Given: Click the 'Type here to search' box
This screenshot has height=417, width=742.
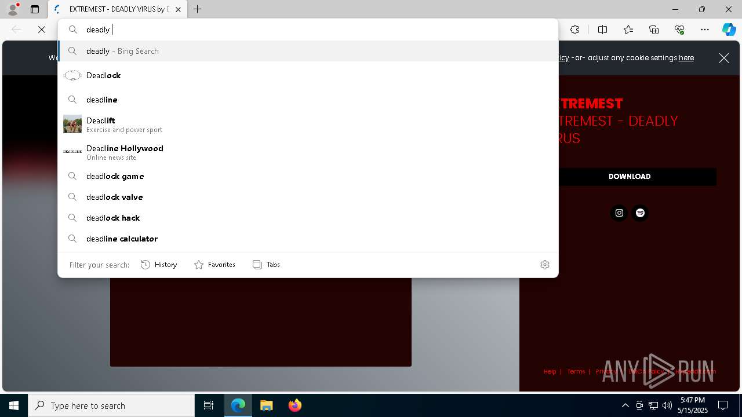Looking at the screenshot, I should pyautogui.click(x=111, y=405).
